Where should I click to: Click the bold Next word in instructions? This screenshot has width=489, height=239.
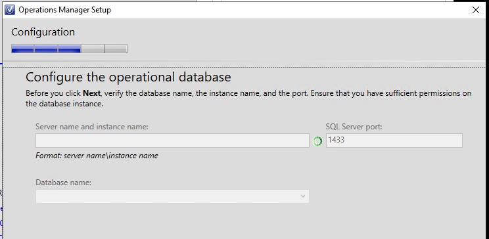tap(92, 93)
